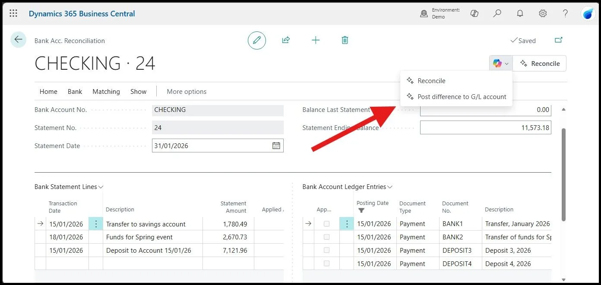601x285 pixels.
Task: Open Copilot chat icon in header
Action: point(474,13)
